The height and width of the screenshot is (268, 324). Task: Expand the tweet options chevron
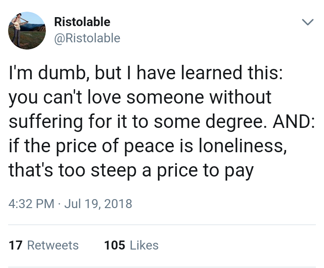coord(306,22)
